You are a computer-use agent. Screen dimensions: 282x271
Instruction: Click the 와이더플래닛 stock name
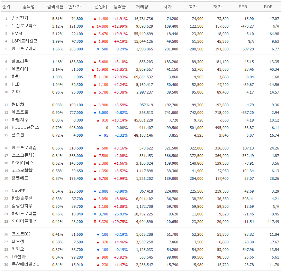pos(24,221)
